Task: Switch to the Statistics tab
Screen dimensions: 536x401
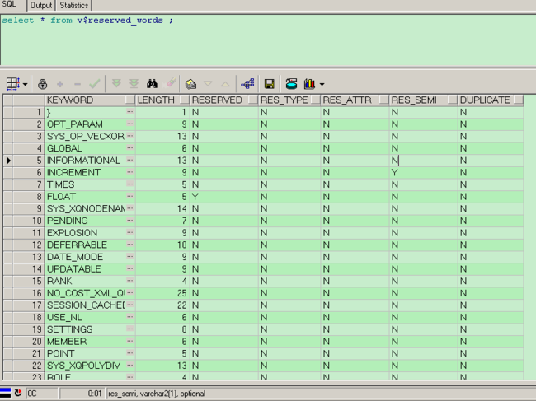Action: coord(74,6)
